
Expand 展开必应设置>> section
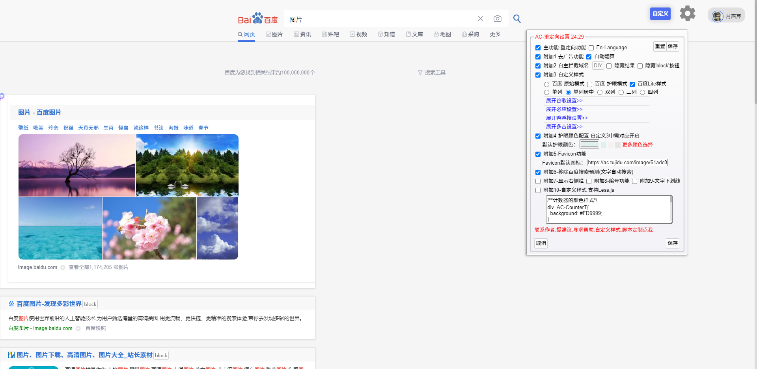(x=564, y=109)
